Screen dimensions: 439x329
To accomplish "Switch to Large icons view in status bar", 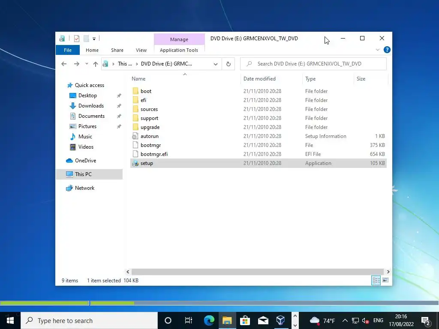I will (385, 280).
